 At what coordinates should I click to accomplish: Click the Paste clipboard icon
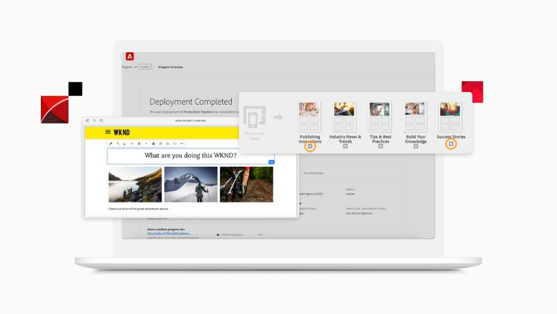[x=153, y=144]
